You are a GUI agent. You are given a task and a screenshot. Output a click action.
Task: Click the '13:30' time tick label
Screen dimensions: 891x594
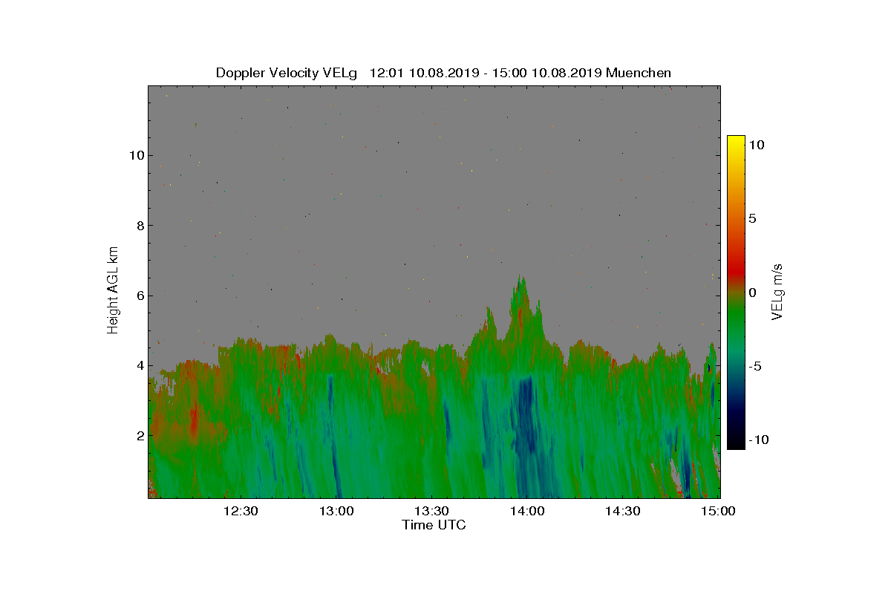(431, 511)
